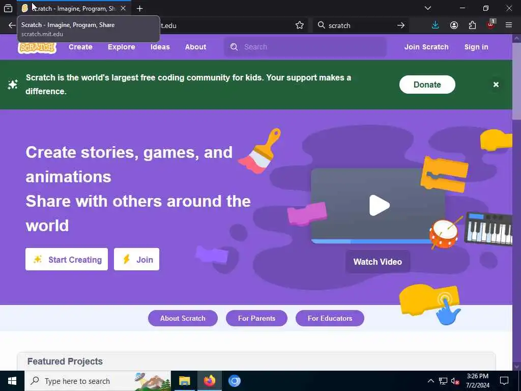Open the Firefox account icon
The width and height of the screenshot is (521, 391).
coord(454,25)
